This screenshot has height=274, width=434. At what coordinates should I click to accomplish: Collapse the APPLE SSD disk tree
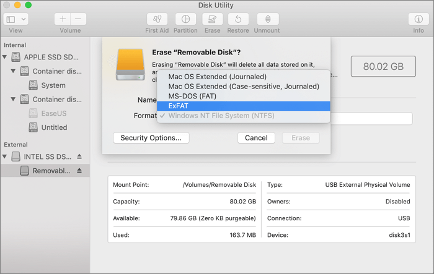[x=6, y=57]
